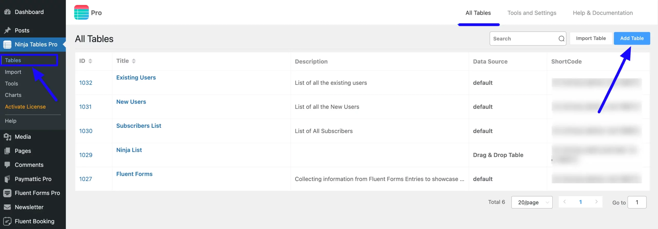Viewport: 658px width, 229px height.
Task: Click the Media sidebar icon
Action: coord(7,137)
